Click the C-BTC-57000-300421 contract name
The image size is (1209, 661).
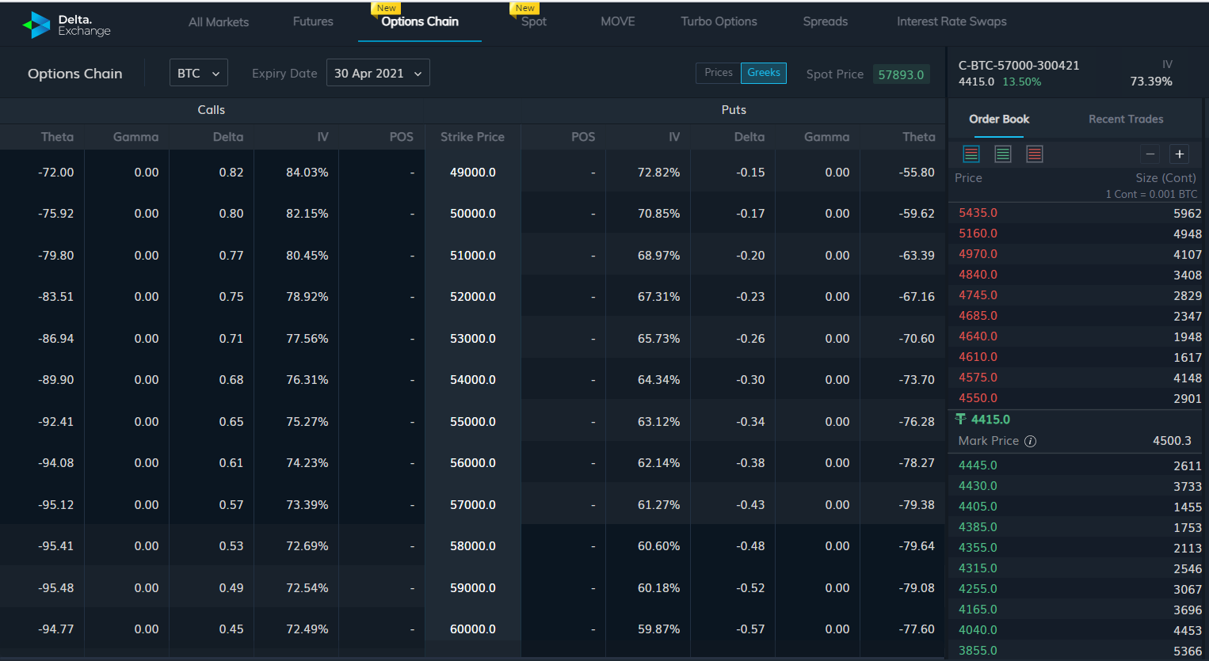[1017, 66]
